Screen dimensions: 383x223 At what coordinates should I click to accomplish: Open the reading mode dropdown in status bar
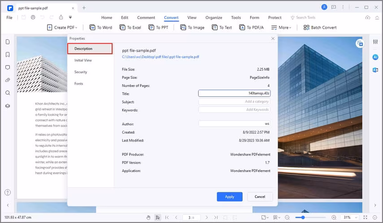(x=277, y=217)
